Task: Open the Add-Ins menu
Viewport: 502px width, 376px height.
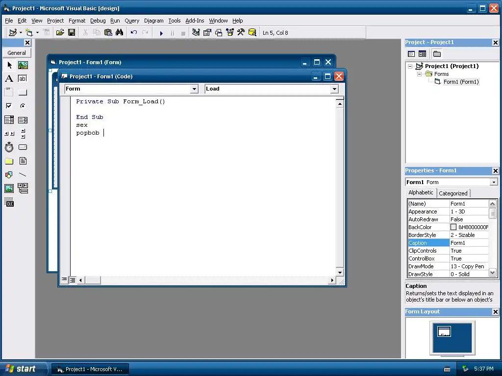Action: coord(195,21)
